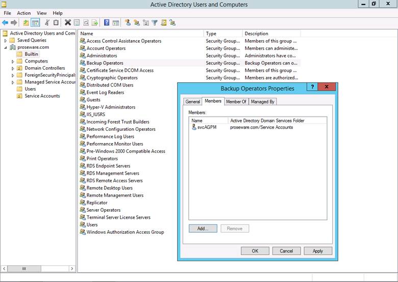
Task: Click the Create New User toolbar icon
Action: pyautogui.click(x=128, y=22)
